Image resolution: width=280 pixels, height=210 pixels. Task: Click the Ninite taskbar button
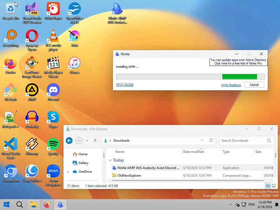tap(60, 205)
